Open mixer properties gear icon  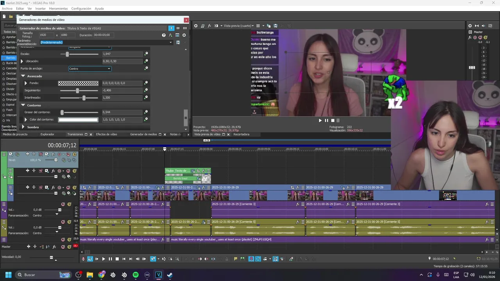(470, 26)
